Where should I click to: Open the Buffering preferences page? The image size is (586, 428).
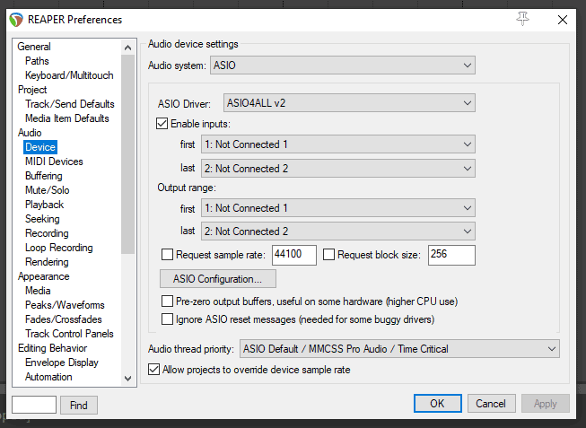(43, 176)
